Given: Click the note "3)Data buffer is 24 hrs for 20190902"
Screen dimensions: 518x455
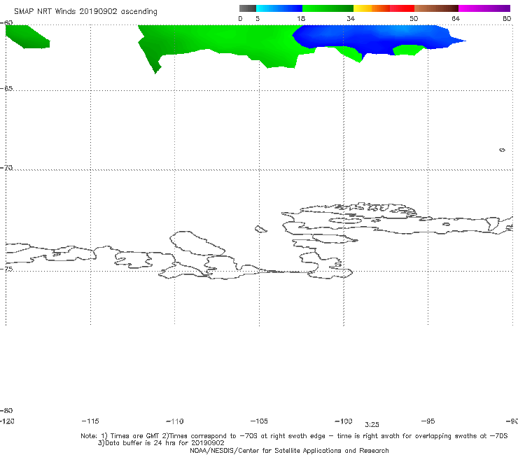Looking at the screenshot, I should click(161, 443).
